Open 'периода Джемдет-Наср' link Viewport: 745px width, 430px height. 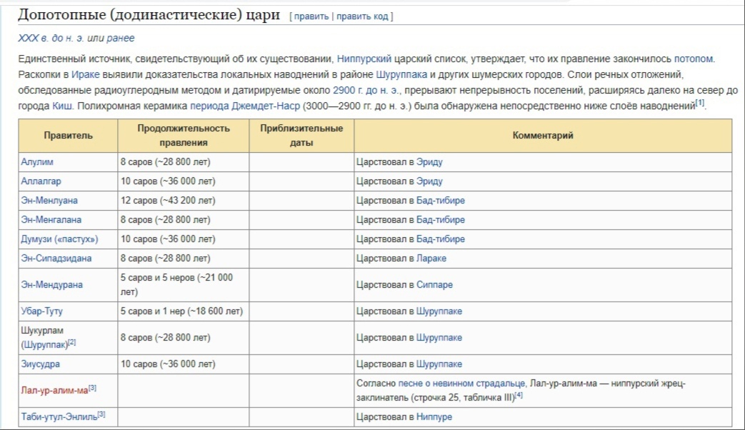[245, 106]
